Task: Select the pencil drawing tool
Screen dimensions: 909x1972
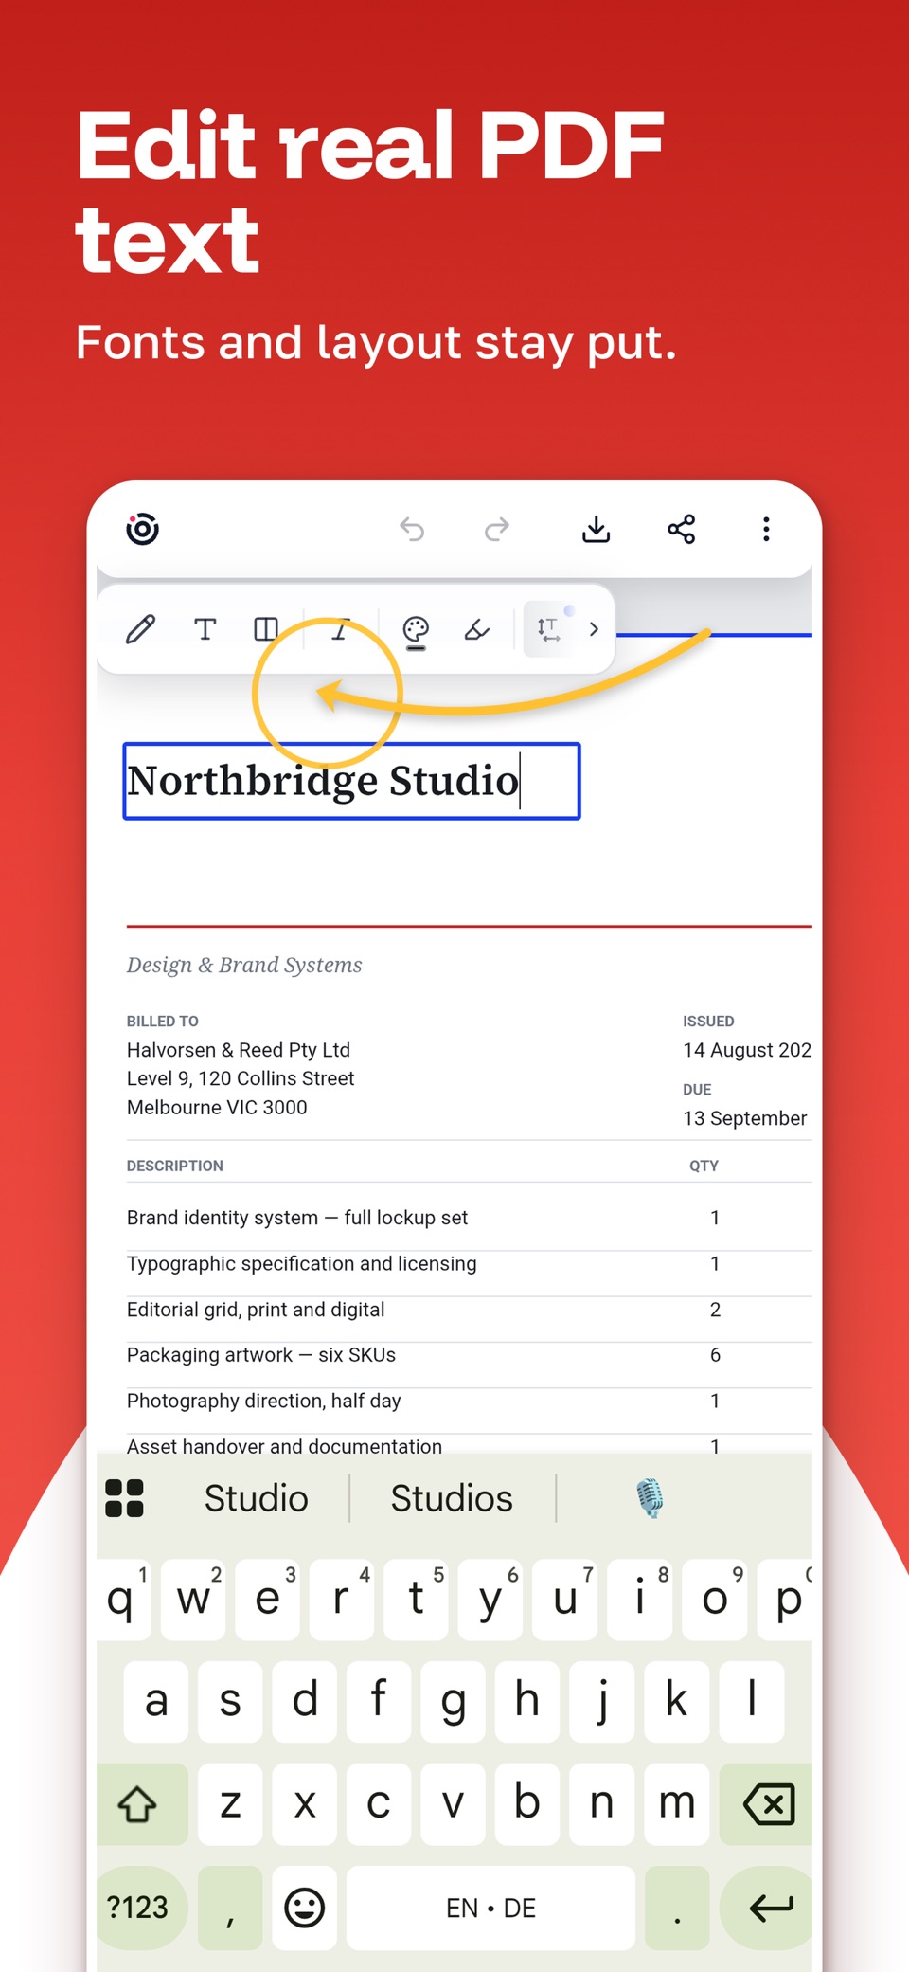Action: pyautogui.click(x=141, y=629)
